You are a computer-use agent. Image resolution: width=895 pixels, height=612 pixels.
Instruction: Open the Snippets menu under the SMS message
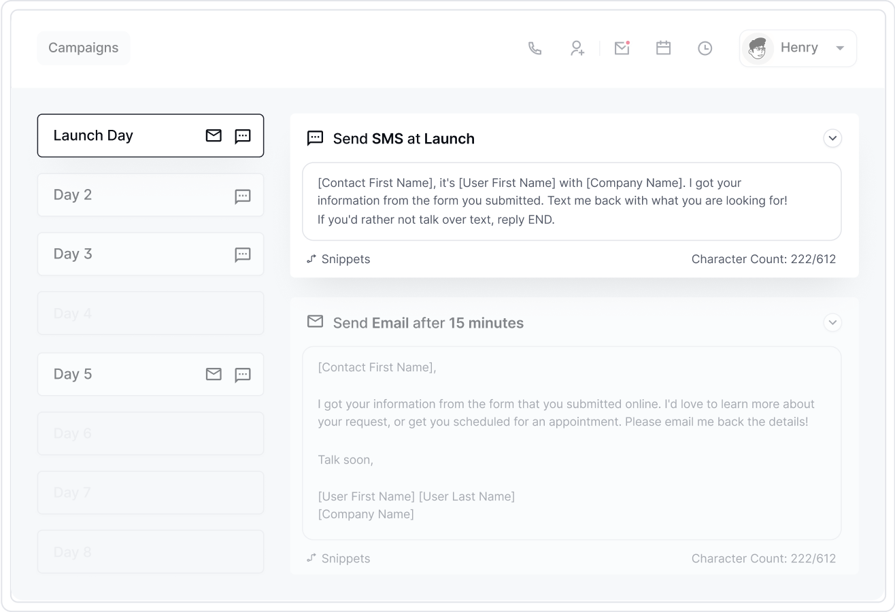pos(338,259)
